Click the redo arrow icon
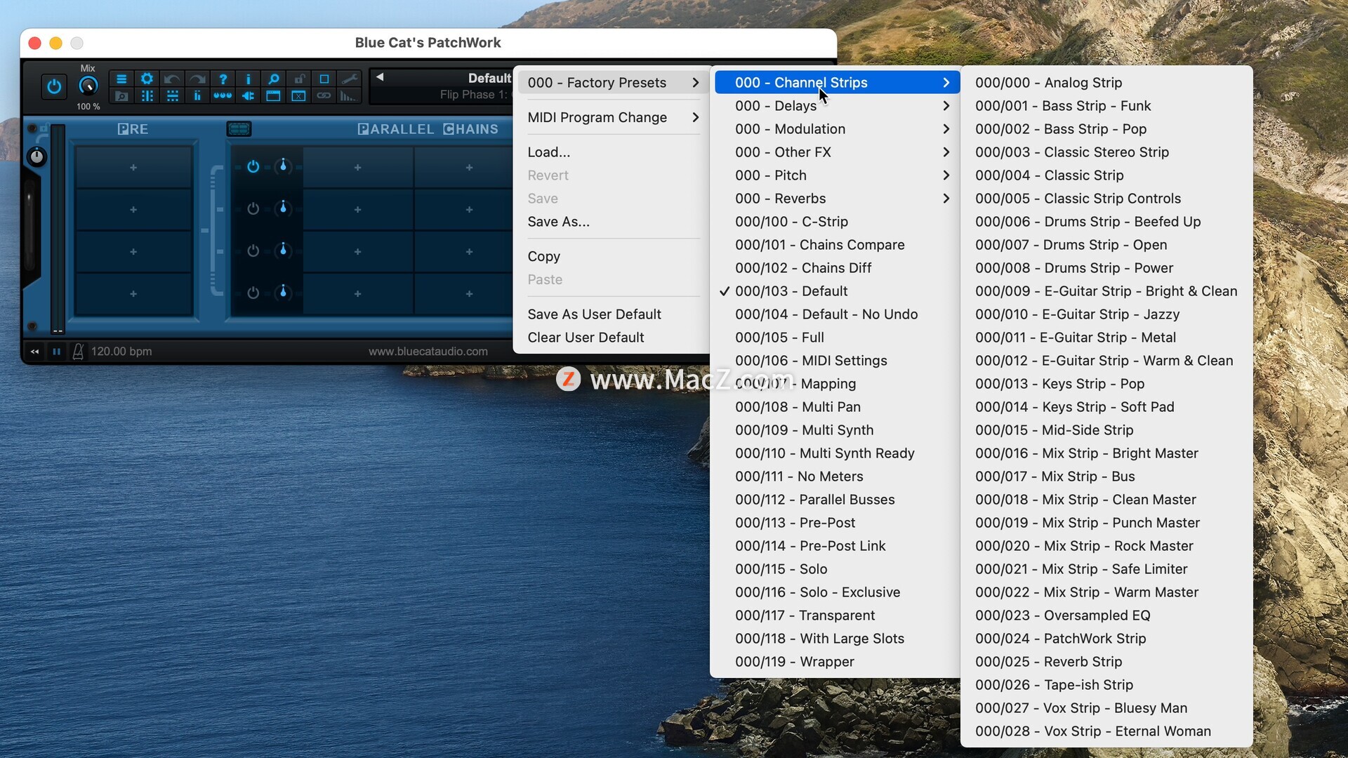Screen dimensions: 1348x758 point(197,79)
